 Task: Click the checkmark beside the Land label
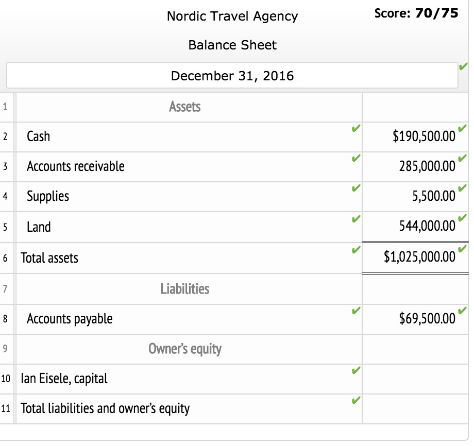(x=356, y=218)
